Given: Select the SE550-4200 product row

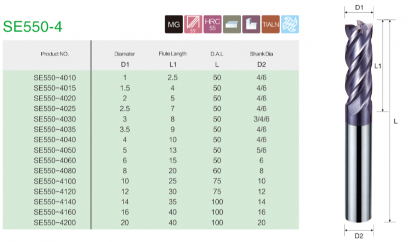Looking at the screenshot, I should click(x=54, y=223).
